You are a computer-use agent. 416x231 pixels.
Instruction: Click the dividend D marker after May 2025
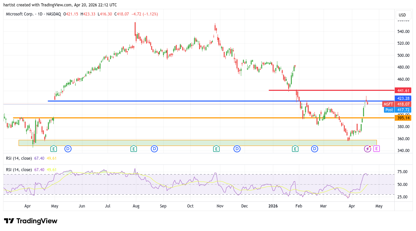[x=68, y=149]
